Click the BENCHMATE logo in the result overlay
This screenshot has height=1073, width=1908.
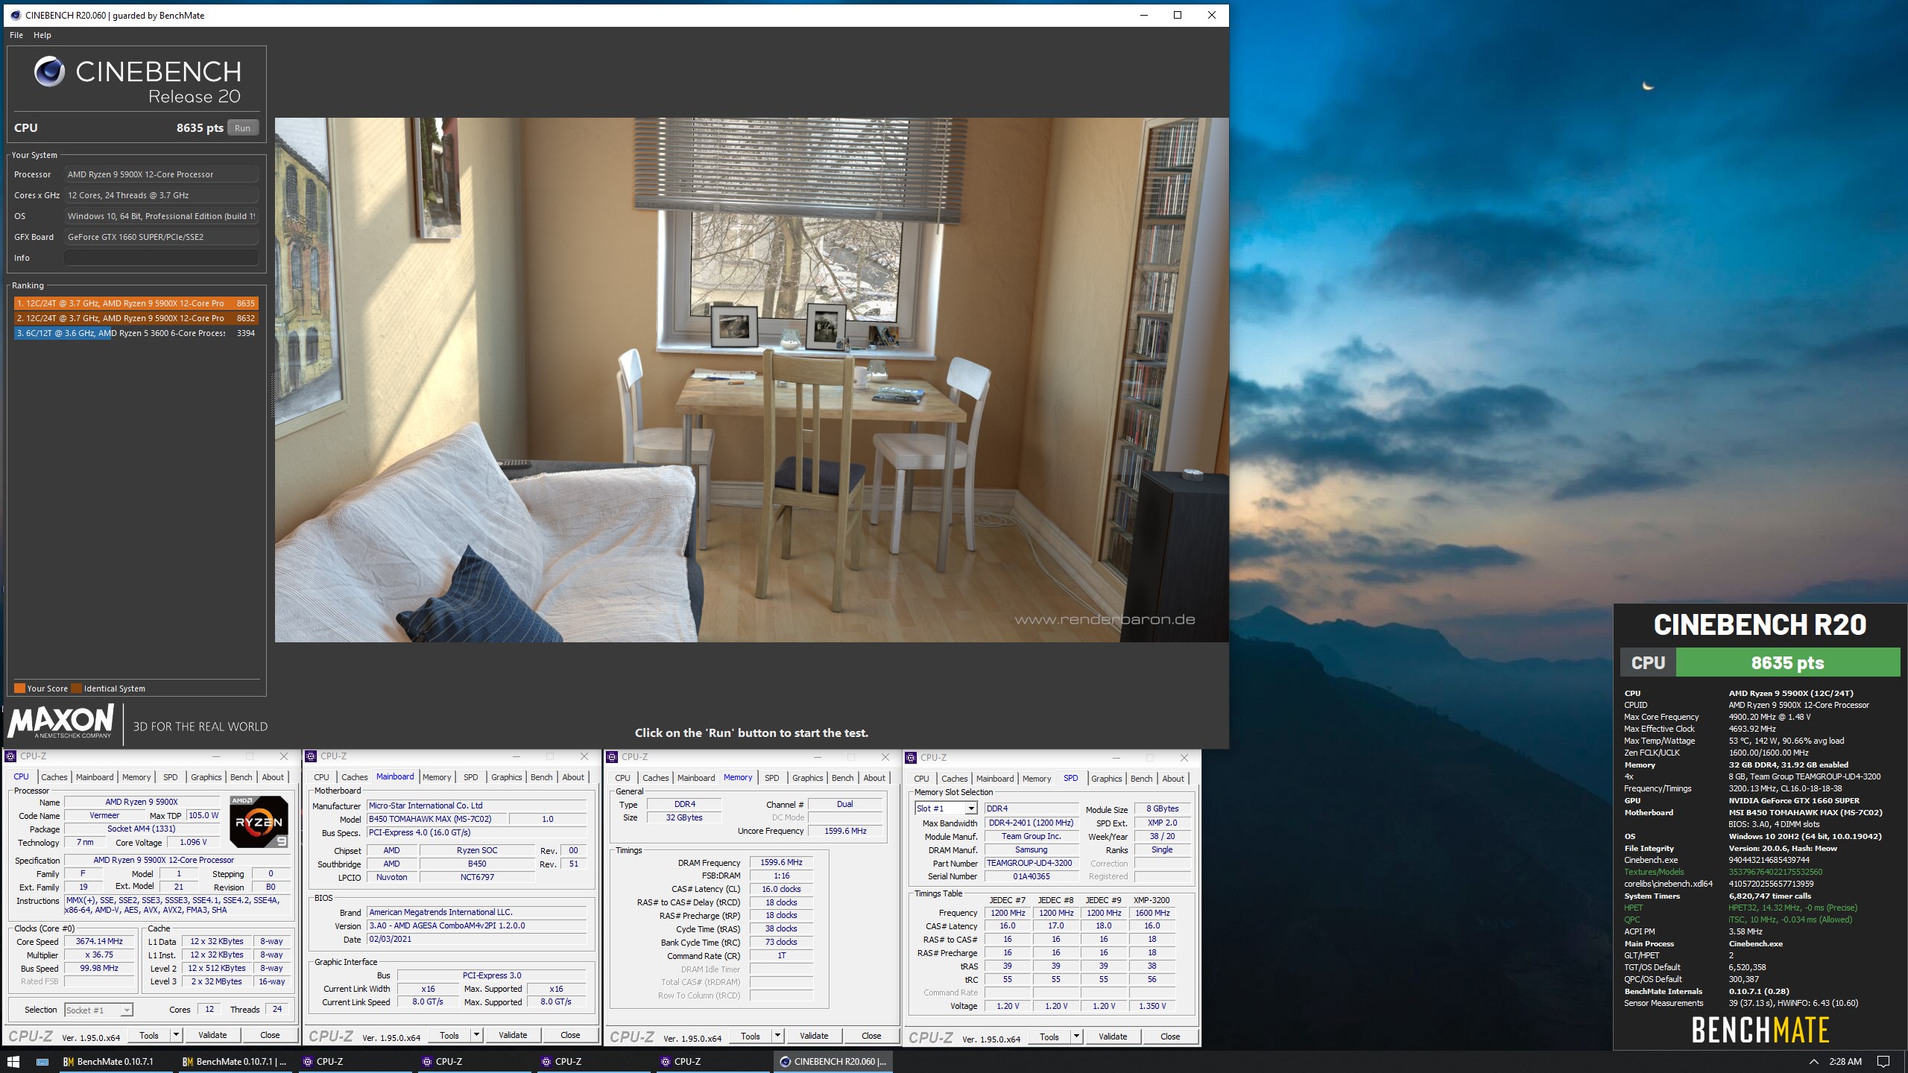click(x=1760, y=1031)
